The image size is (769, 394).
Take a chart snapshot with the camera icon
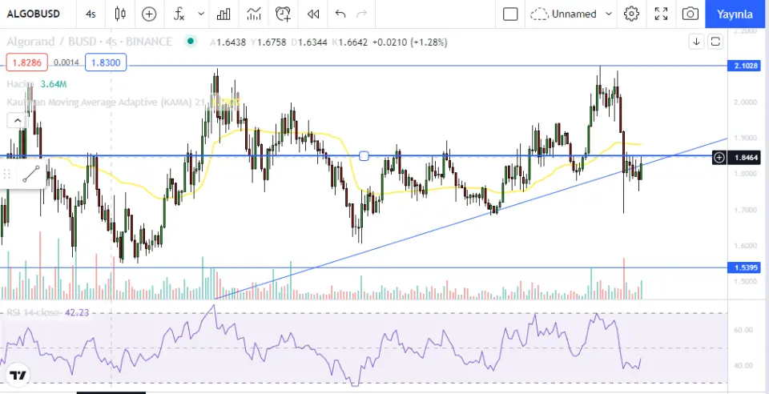click(690, 14)
